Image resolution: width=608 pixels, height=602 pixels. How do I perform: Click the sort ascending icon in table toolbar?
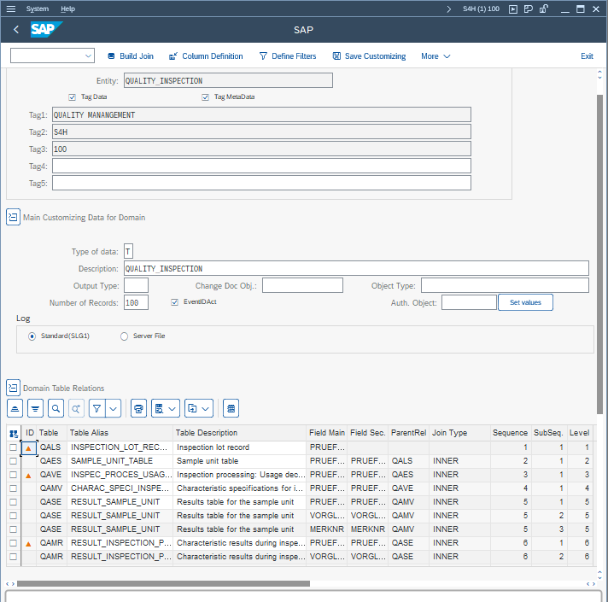(x=15, y=408)
